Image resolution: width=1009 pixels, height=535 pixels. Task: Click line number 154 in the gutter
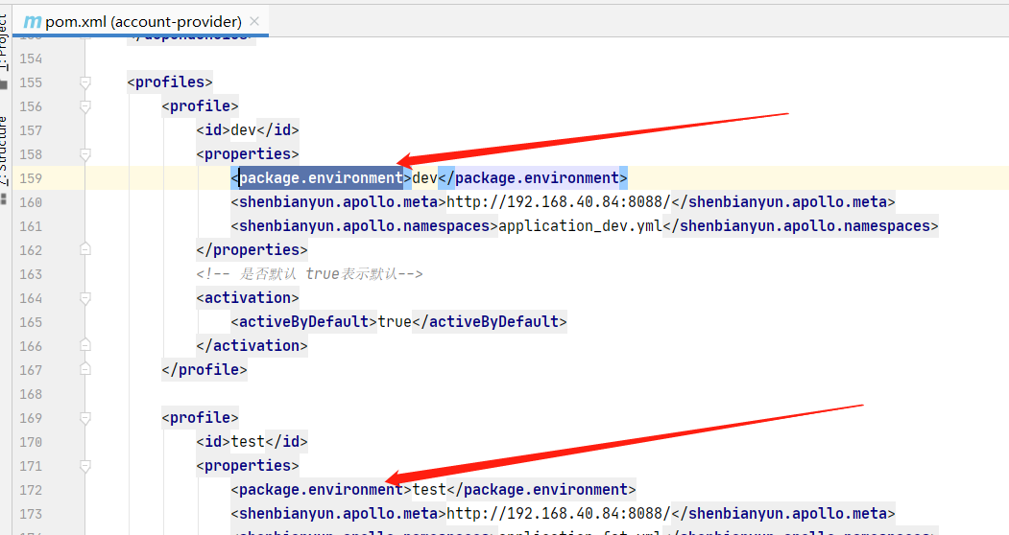31,58
